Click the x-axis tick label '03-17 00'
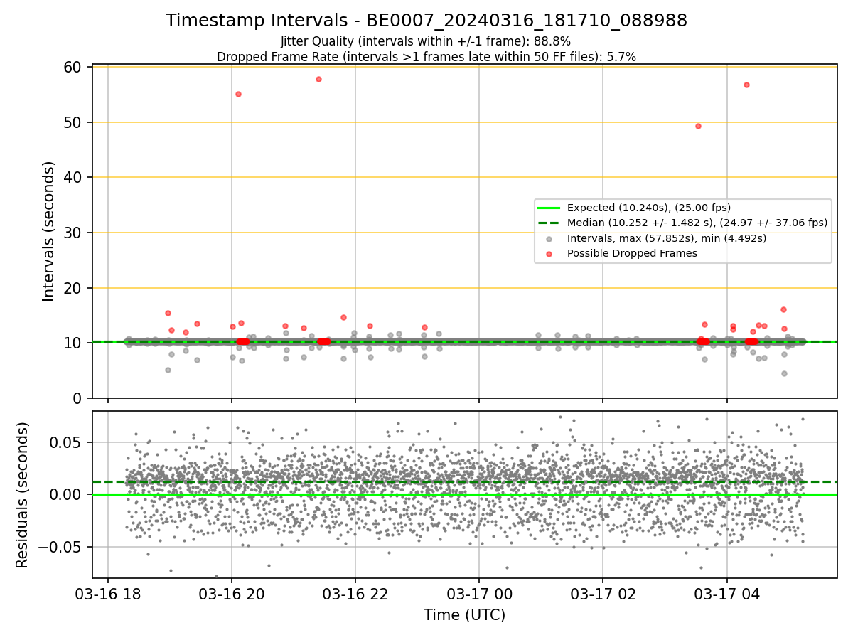 479,594
